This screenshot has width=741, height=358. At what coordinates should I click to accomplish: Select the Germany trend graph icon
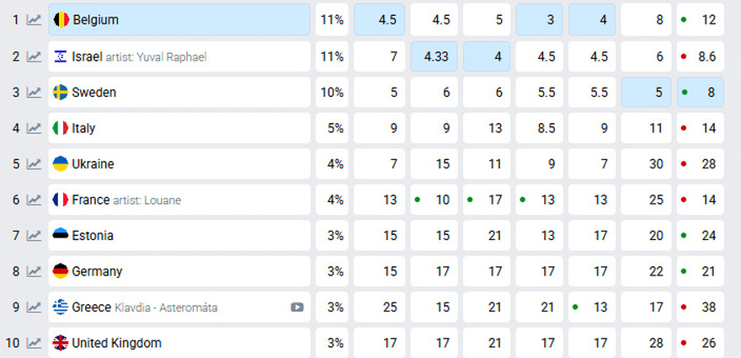34,271
